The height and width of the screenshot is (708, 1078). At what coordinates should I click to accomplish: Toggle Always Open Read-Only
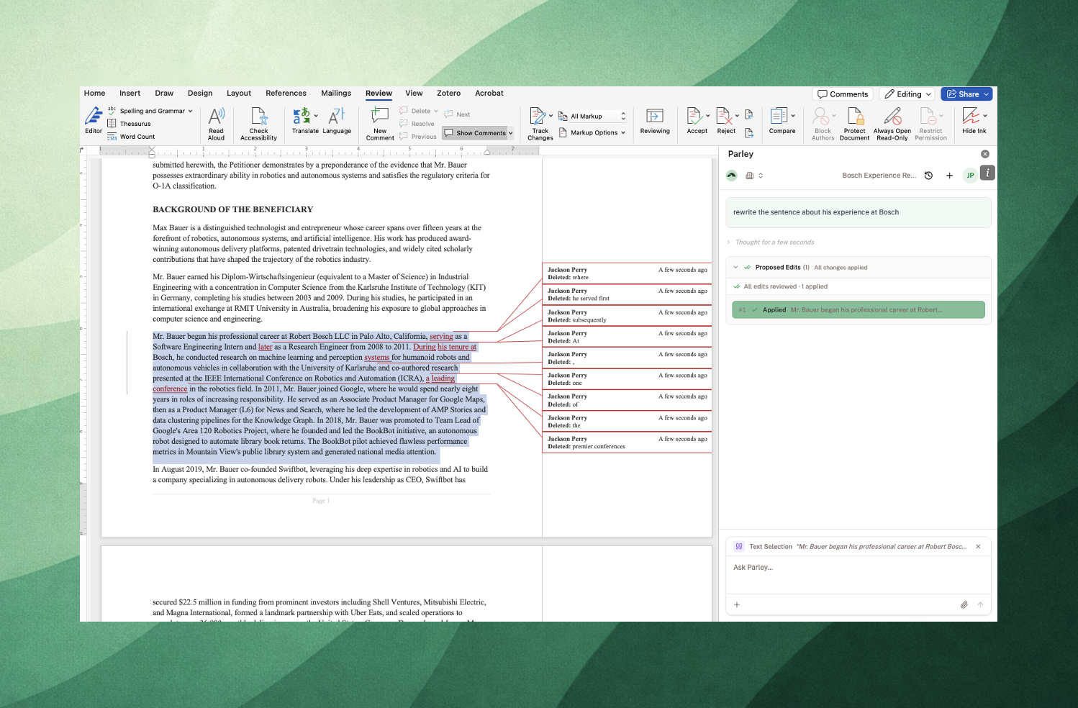[892, 124]
